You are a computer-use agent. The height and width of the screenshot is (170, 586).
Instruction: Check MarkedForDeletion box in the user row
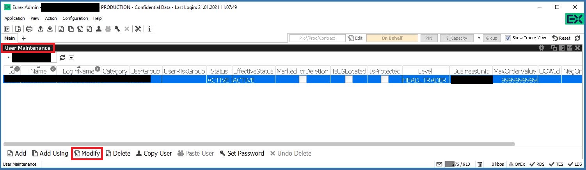(302, 80)
